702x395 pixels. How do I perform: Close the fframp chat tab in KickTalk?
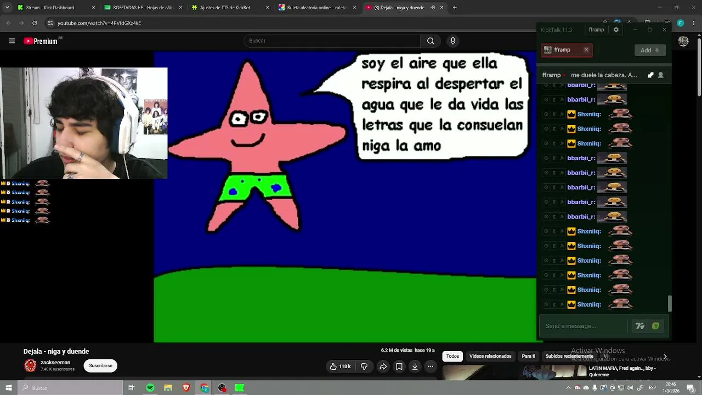coord(586,50)
